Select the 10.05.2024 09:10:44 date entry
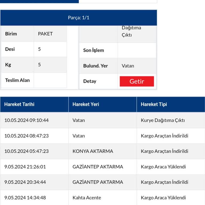The width and height of the screenshot is (205, 205). point(26,120)
